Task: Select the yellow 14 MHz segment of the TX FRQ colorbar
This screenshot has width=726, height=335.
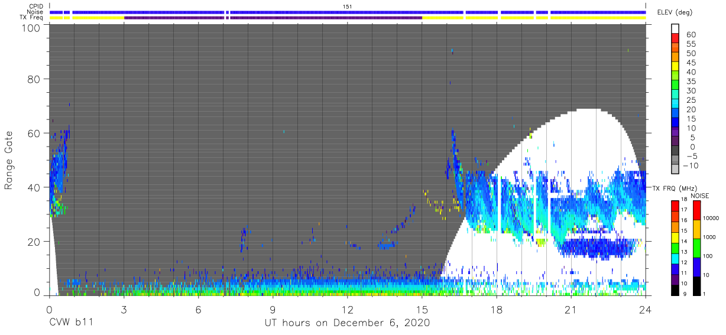Action: 675,237
